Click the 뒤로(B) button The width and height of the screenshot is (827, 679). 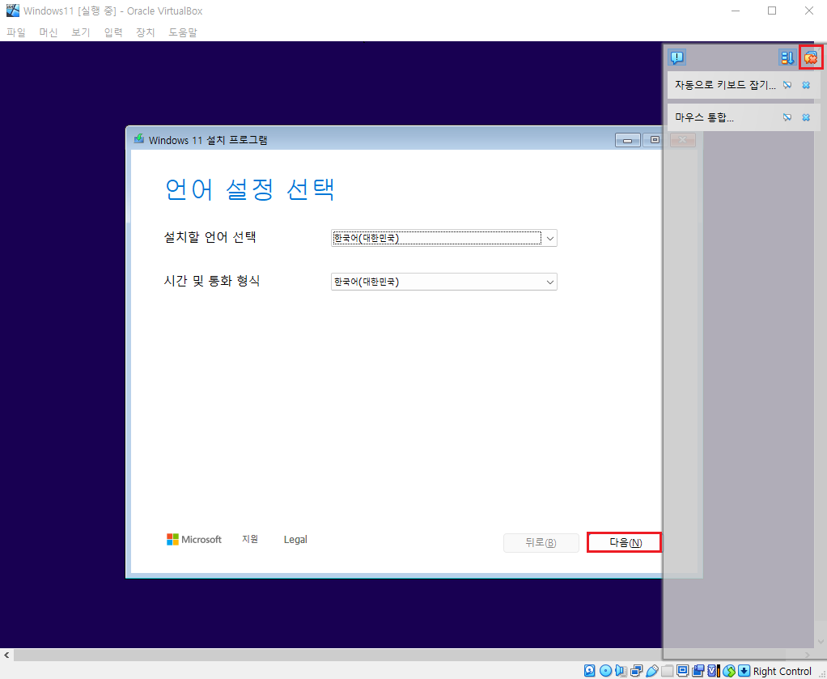coord(541,542)
